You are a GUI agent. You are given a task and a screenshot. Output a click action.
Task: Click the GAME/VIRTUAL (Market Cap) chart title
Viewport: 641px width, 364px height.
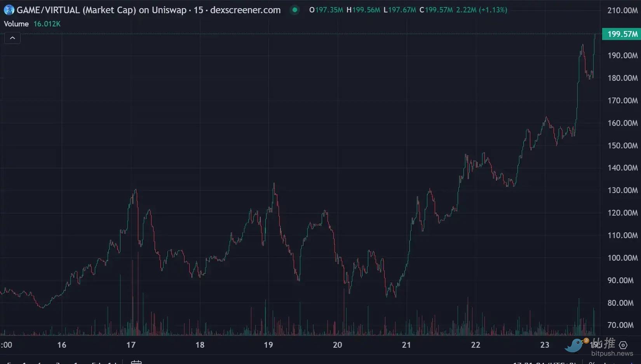click(148, 10)
